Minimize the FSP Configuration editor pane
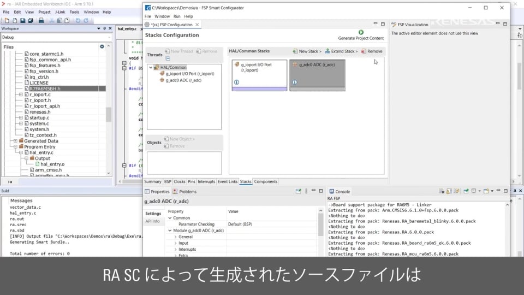The height and width of the screenshot is (295, 524). [376, 23]
